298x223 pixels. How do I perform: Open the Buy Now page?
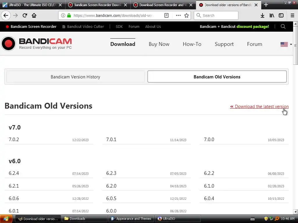point(159,44)
